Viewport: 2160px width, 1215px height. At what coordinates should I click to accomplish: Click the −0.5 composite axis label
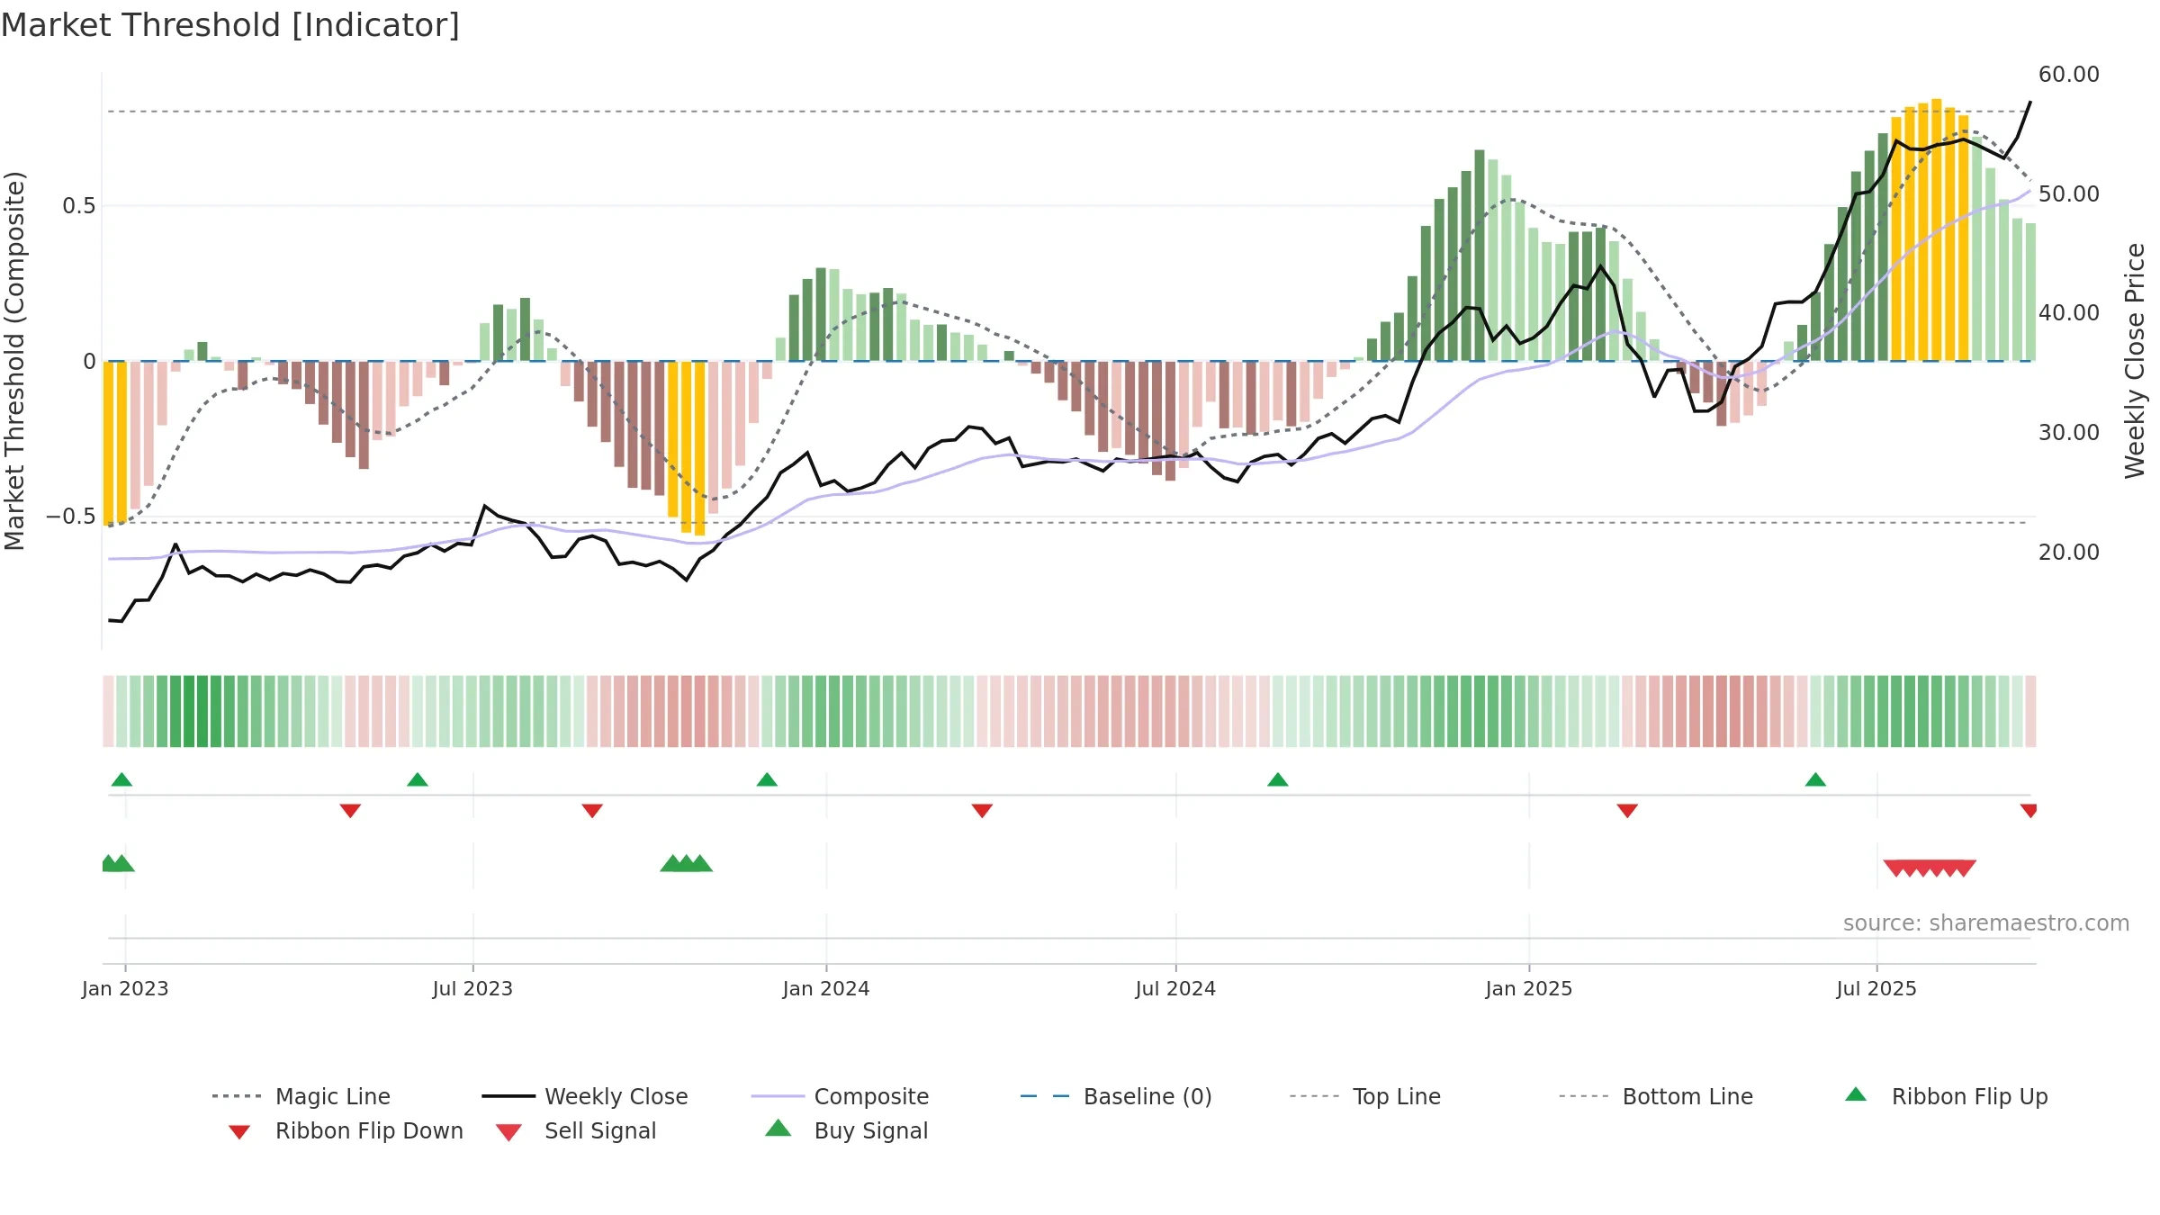coord(71,517)
